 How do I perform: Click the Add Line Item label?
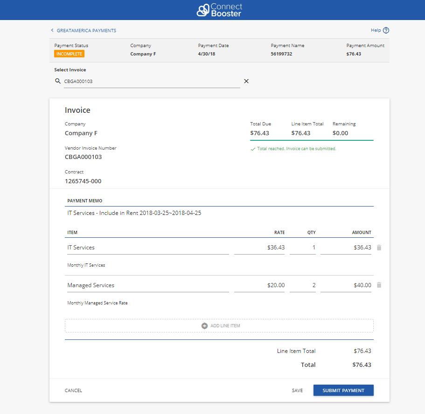pyautogui.click(x=225, y=326)
